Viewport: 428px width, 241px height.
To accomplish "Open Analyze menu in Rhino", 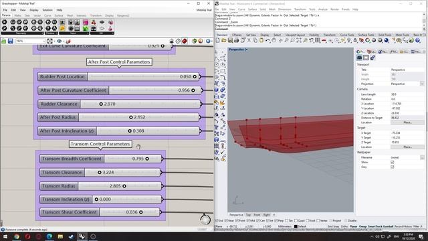I will 322,9.
